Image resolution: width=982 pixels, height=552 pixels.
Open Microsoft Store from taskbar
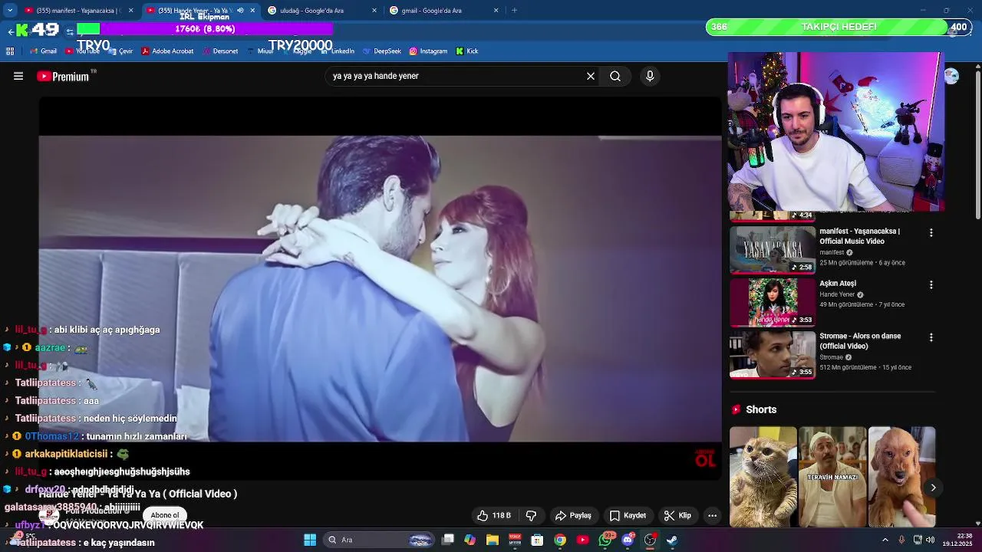[537, 540]
